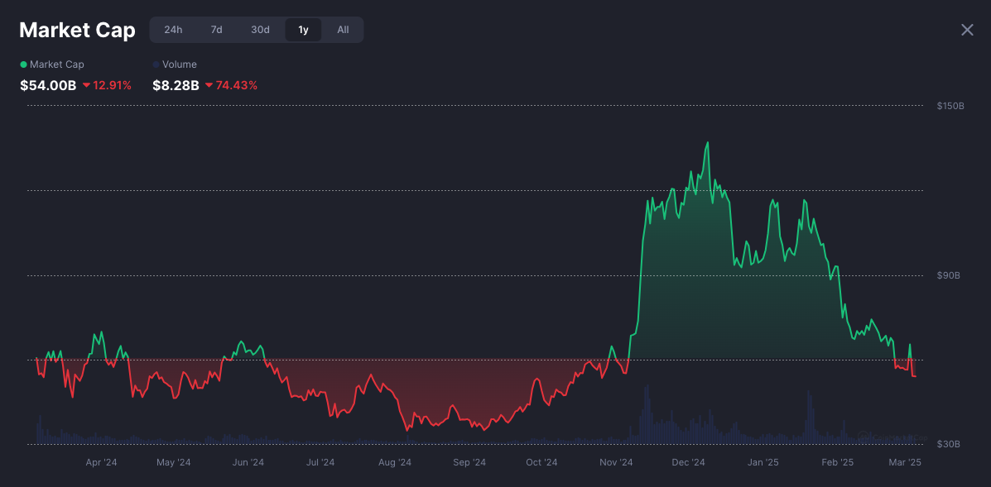Click the $54.00B market cap value
The width and height of the screenshot is (991, 487).
coord(48,85)
